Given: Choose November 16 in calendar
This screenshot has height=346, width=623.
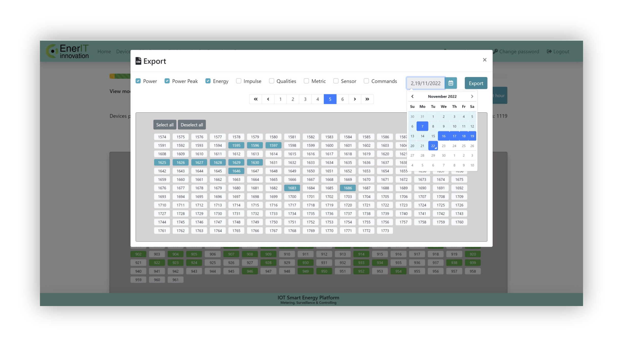Looking at the screenshot, I should click(x=444, y=136).
